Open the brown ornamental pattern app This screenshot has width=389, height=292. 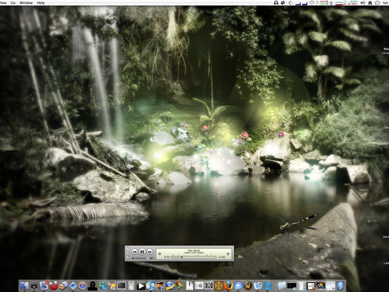[219, 286]
